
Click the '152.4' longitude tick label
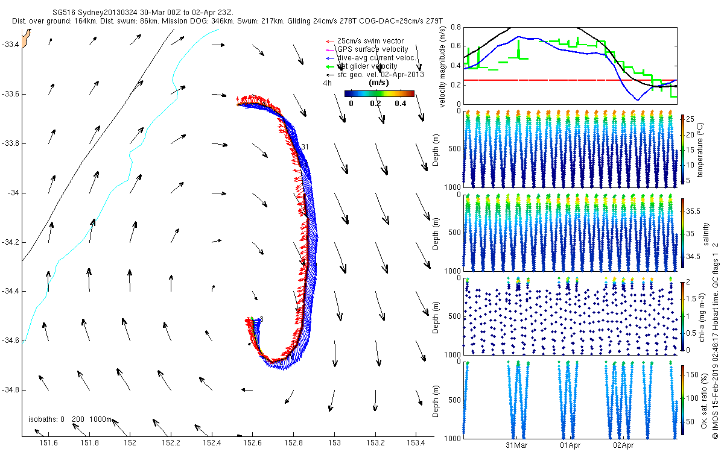tap(212, 443)
